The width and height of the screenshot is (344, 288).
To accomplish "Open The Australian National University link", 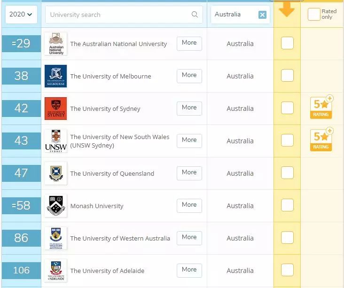I will [118, 44].
